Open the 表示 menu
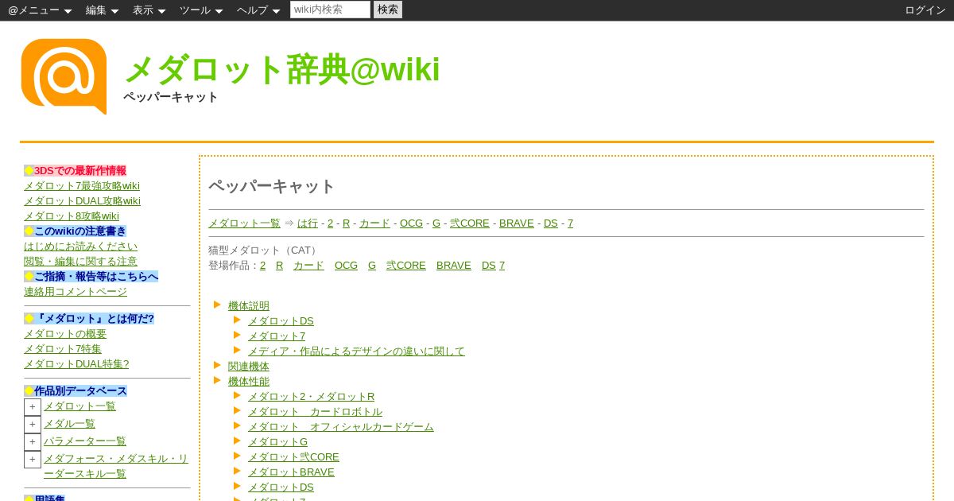 149,10
